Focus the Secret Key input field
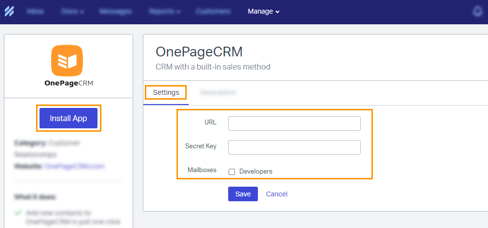The width and height of the screenshot is (488, 228). (294, 147)
